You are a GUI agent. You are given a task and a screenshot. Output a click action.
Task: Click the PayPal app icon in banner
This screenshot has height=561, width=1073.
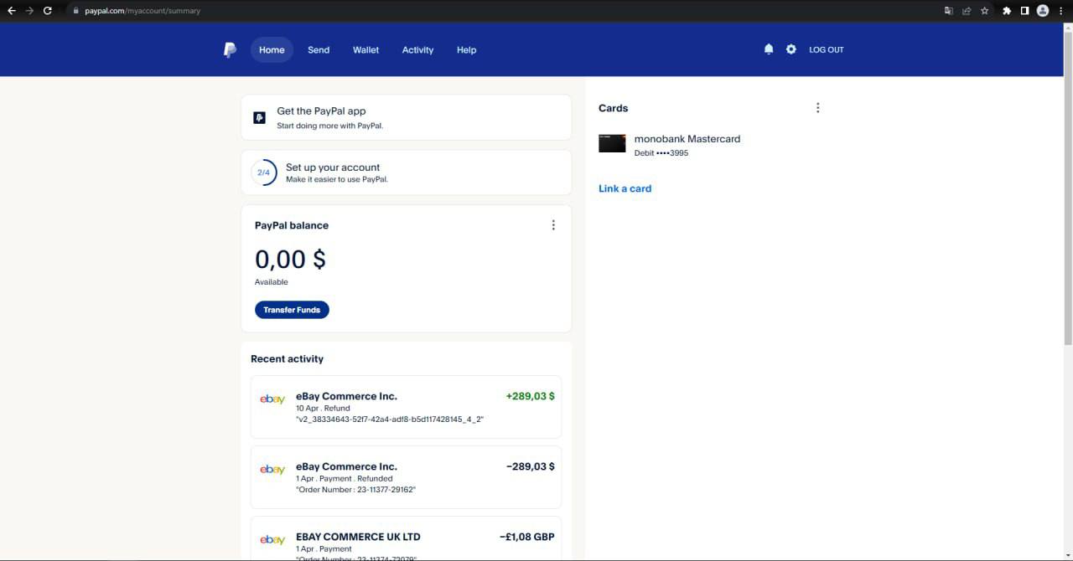coord(260,118)
